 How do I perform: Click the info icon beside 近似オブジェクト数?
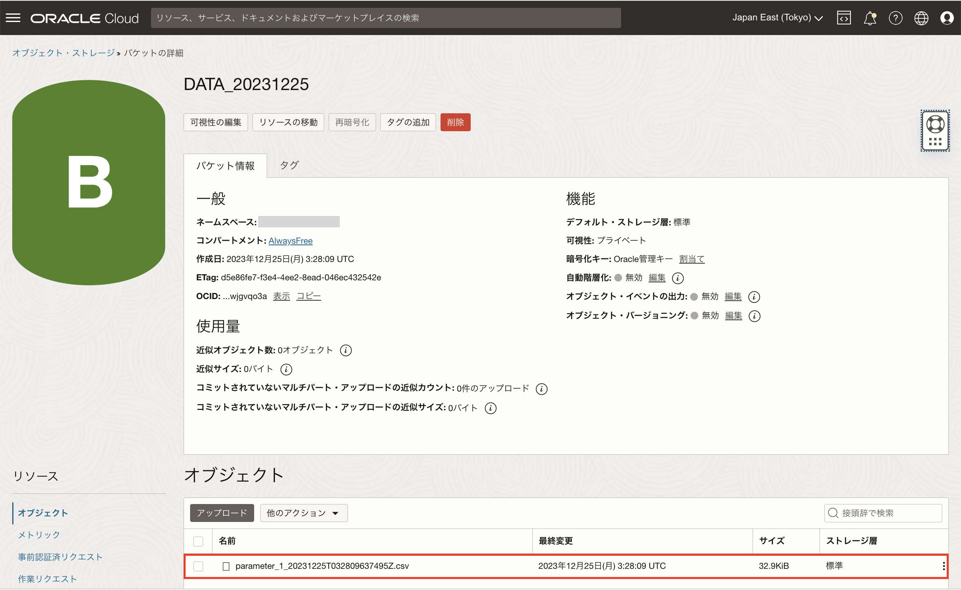[x=345, y=350]
